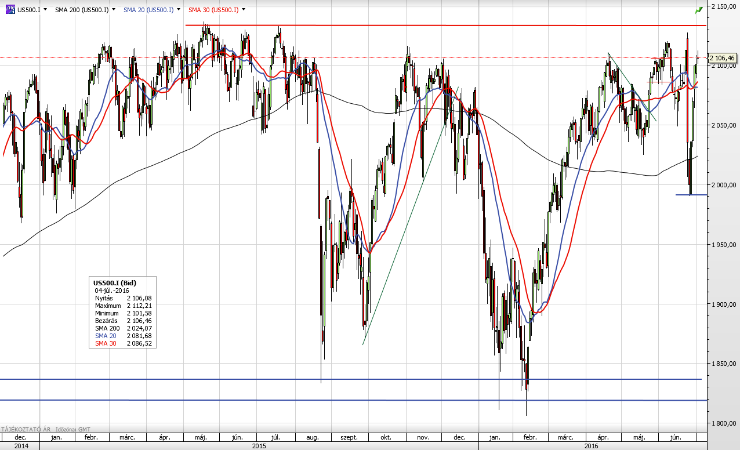Click the Bezárás 2 106,46 row
The image size is (740, 450).
coord(123,321)
